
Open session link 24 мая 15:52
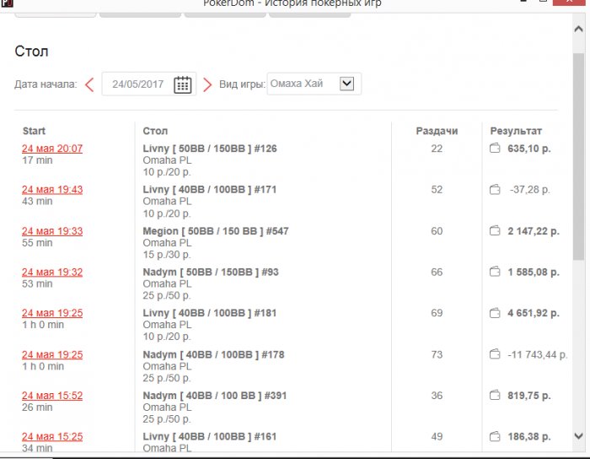coord(52,396)
